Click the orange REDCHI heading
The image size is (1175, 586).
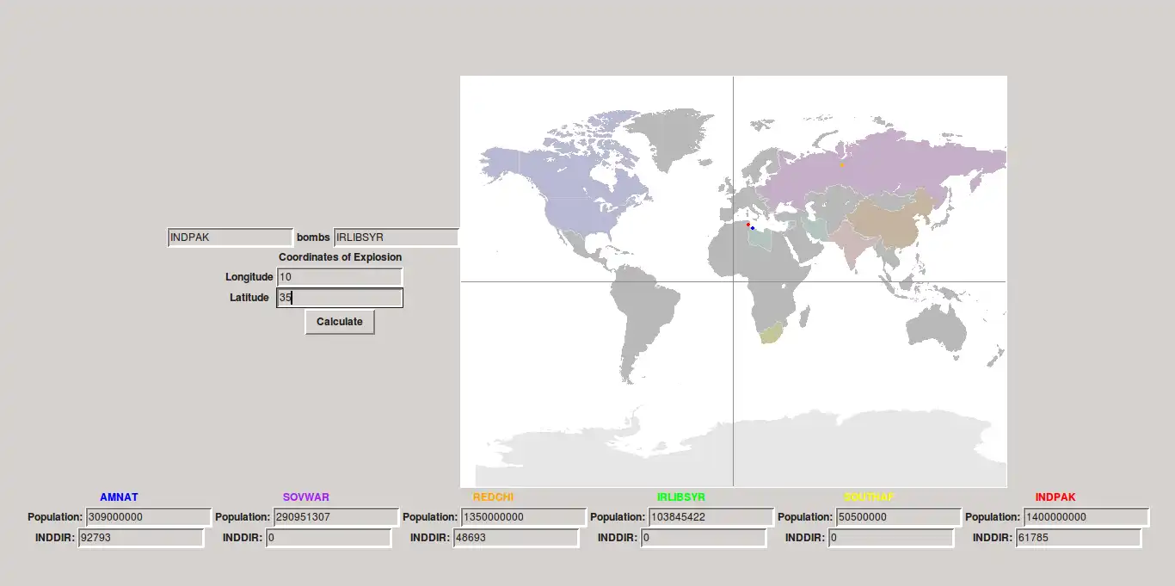(x=494, y=497)
